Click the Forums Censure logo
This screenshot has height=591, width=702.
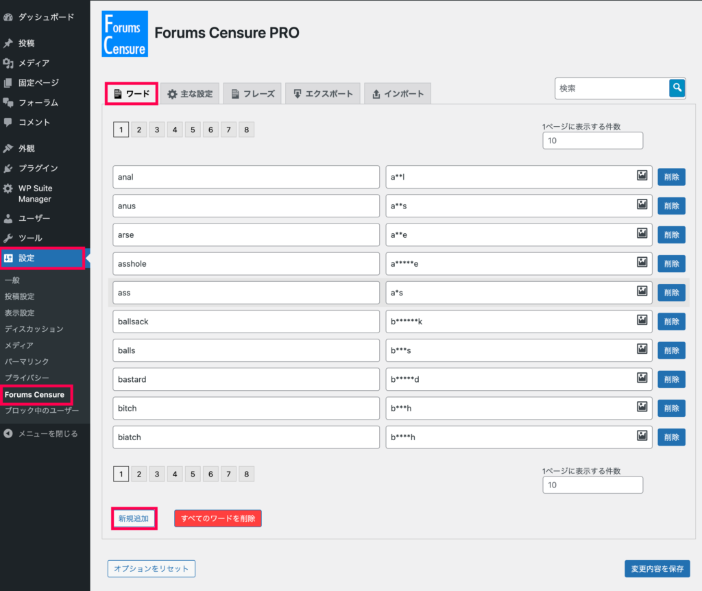click(x=125, y=34)
